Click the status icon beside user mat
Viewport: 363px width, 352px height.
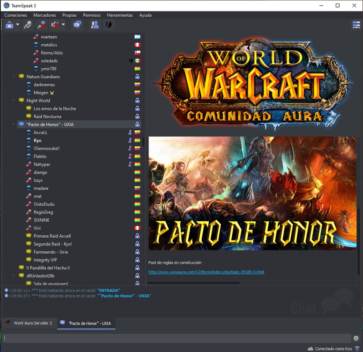(x=29, y=196)
